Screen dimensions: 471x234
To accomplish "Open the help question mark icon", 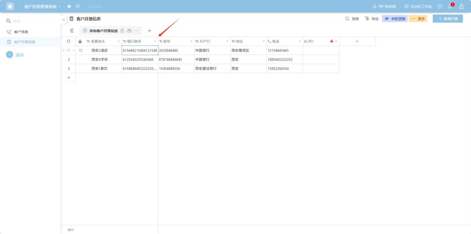I will pyautogui.click(x=440, y=6).
